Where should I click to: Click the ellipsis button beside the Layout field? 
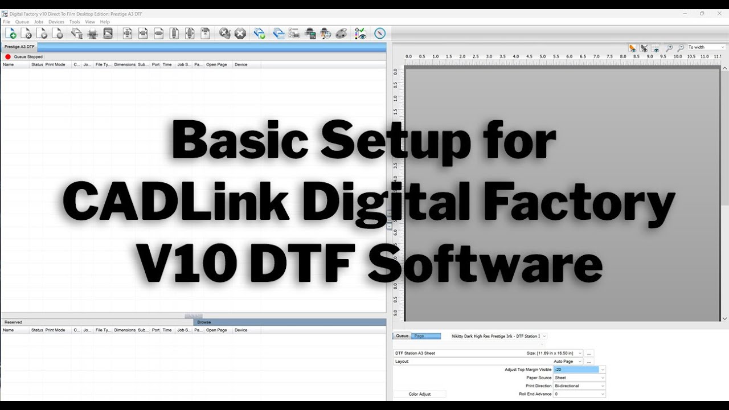[589, 362]
